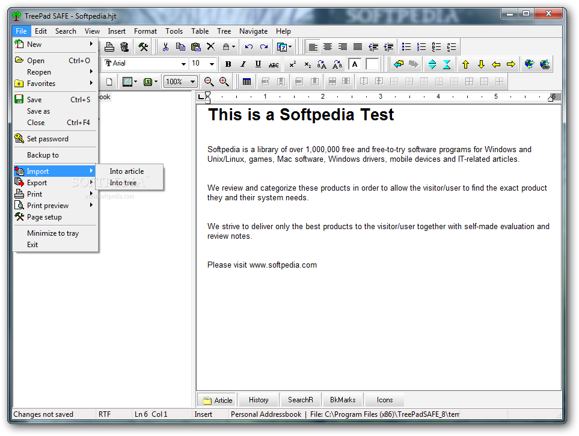This screenshot has width=579, height=436.
Task: Expand the New submenu in File menu
Action: click(x=55, y=45)
